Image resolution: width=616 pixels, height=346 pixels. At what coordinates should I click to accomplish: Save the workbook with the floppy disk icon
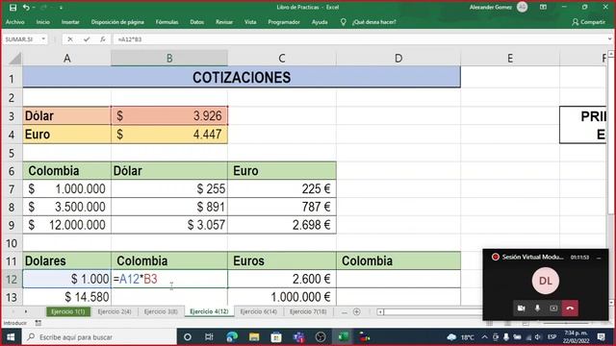coord(13,8)
